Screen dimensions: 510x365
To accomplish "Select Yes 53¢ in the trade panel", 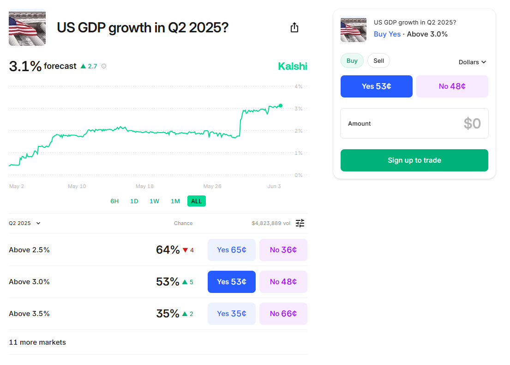I will point(376,86).
